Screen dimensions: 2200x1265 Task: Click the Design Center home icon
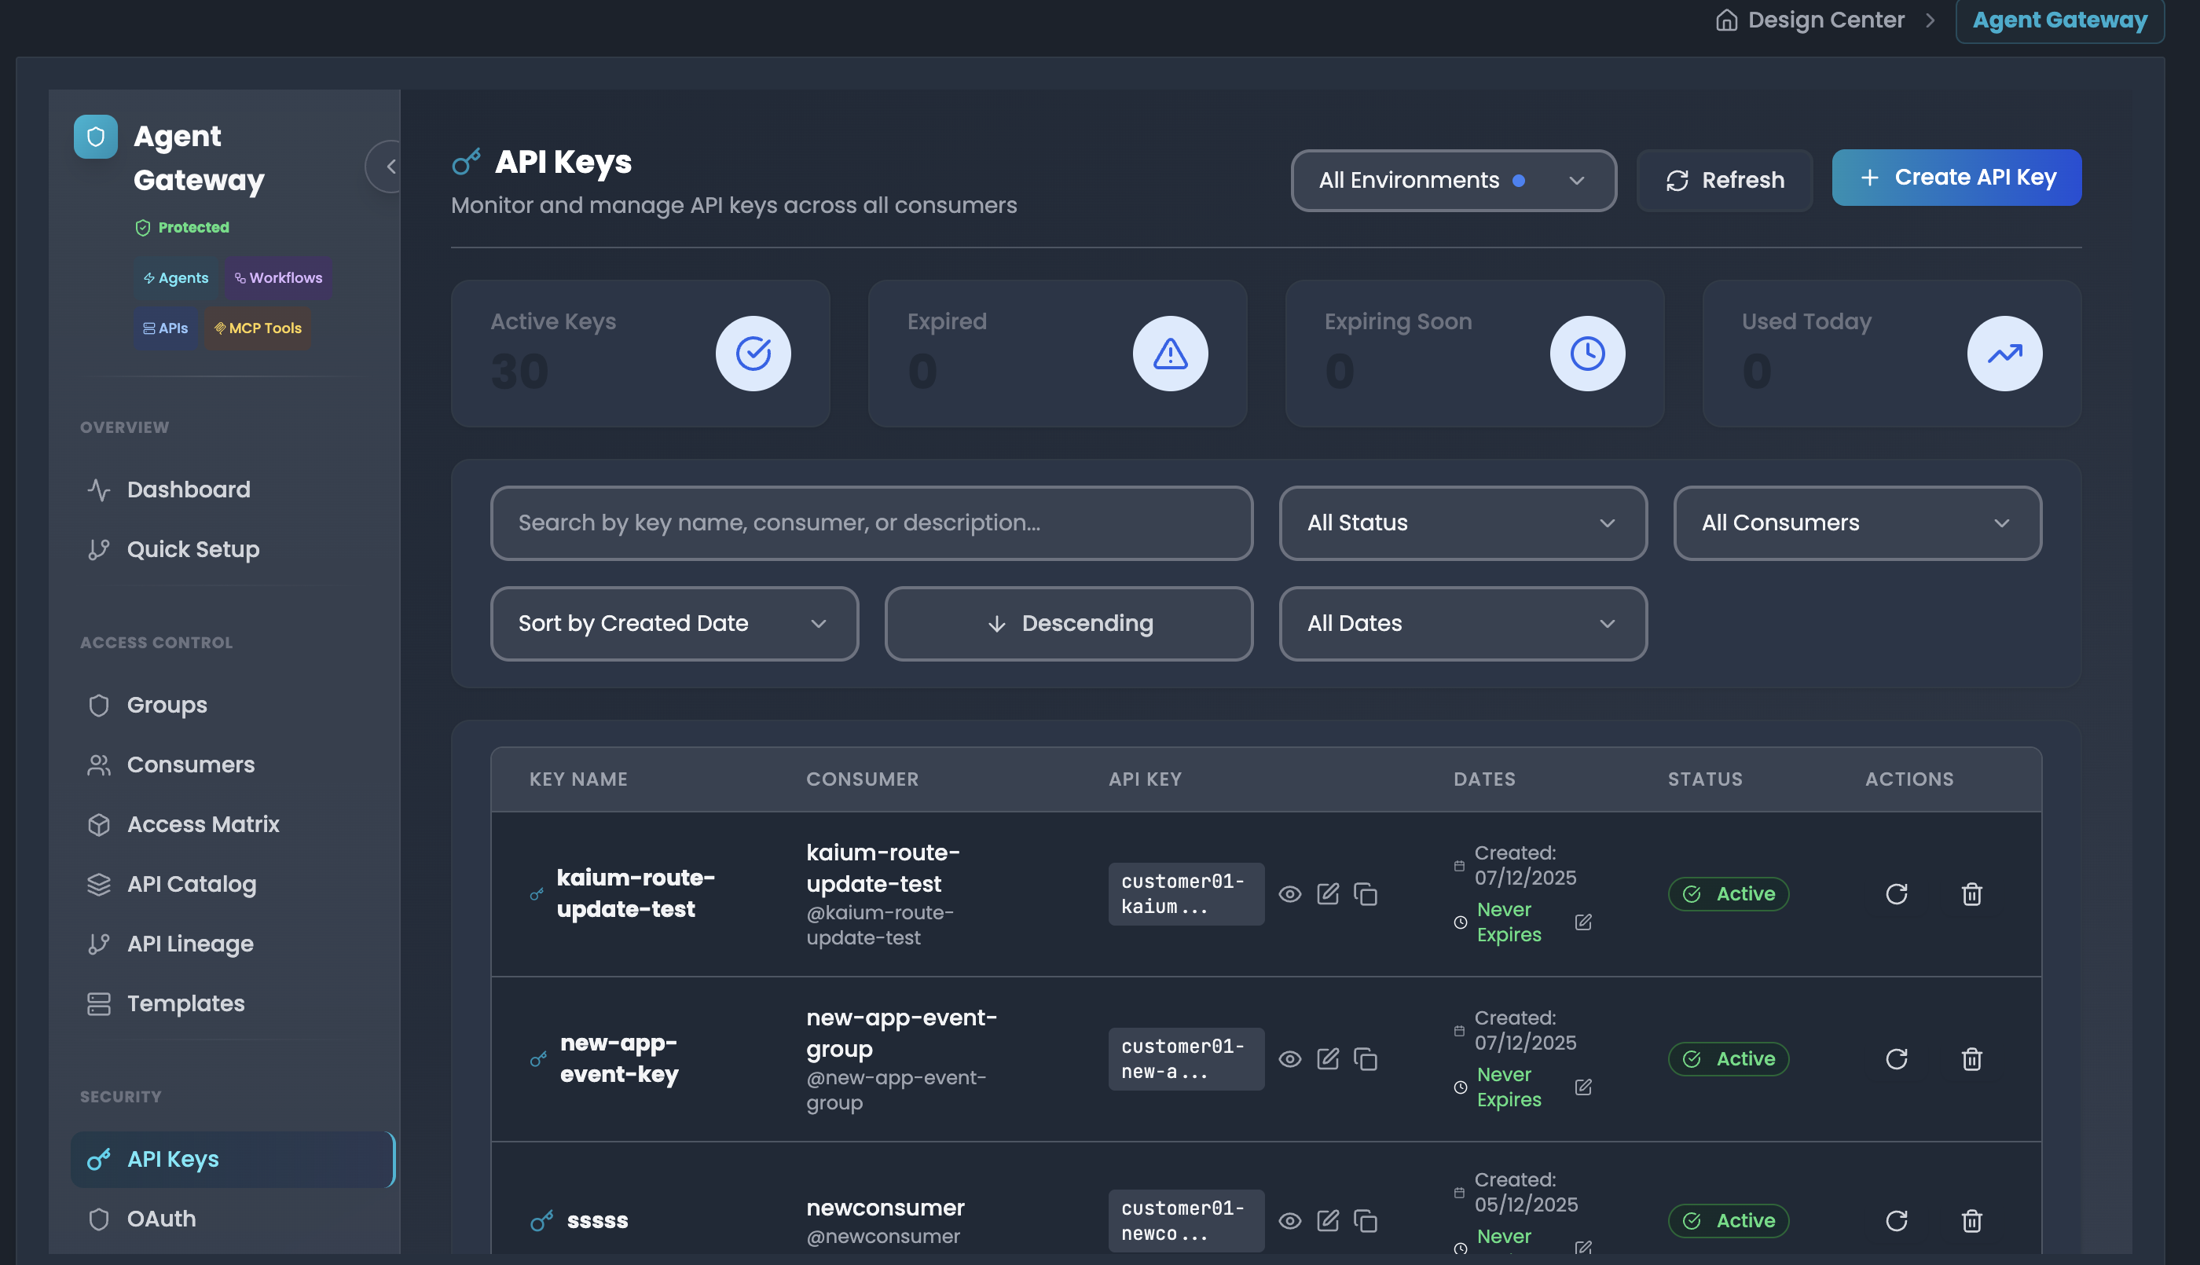click(1727, 20)
